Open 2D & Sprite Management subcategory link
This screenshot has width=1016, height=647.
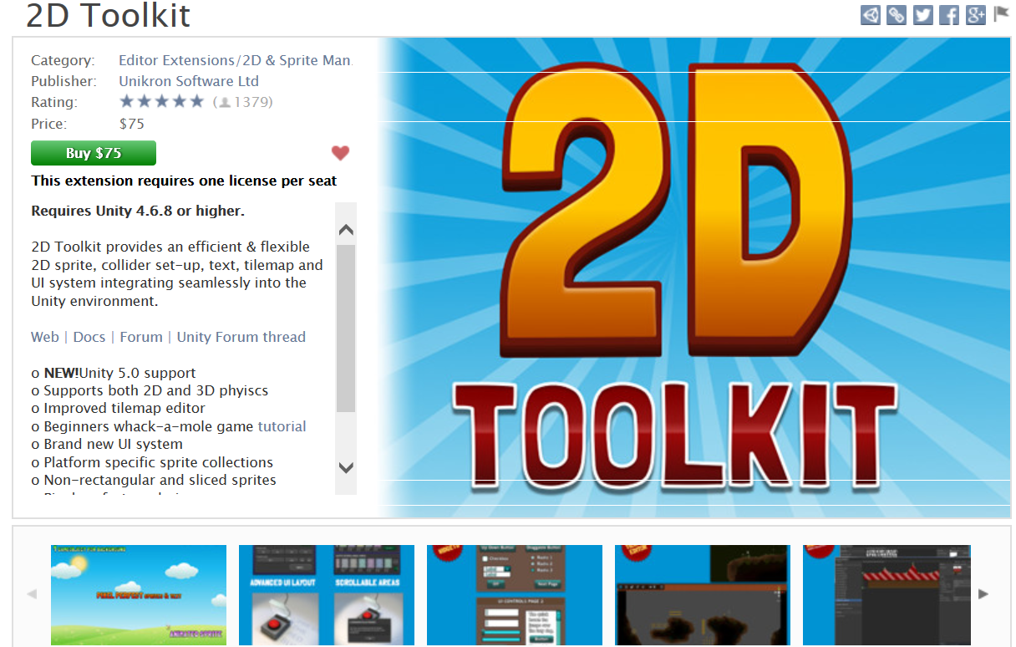point(297,60)
